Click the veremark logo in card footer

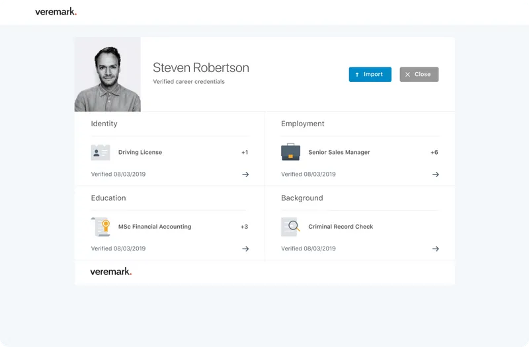click(x=111, y=272)
